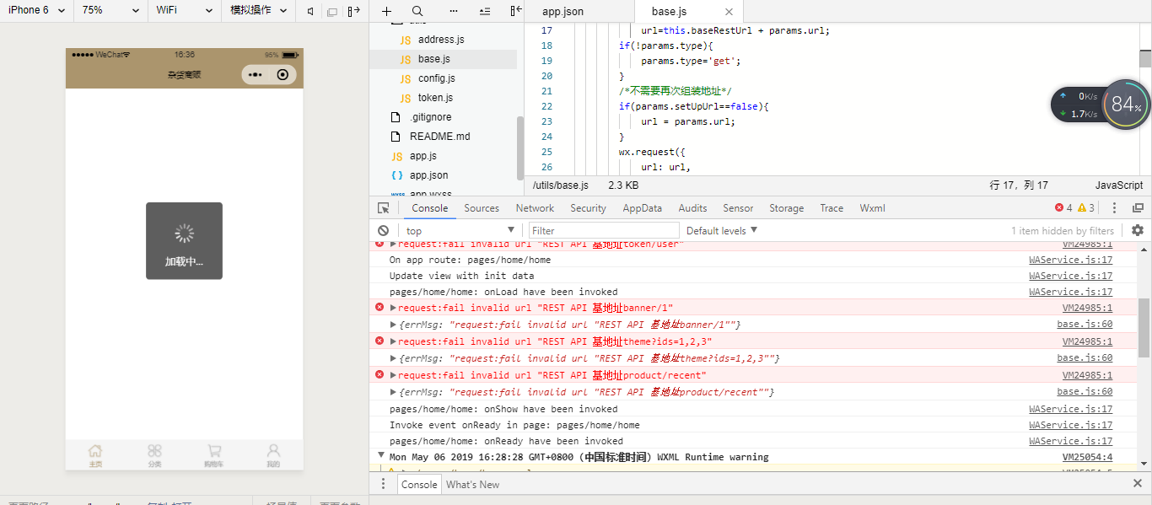Viewport: 1152px width, 505px height.
Task: Expand the banner/1 request fail error
Action: 393,308
